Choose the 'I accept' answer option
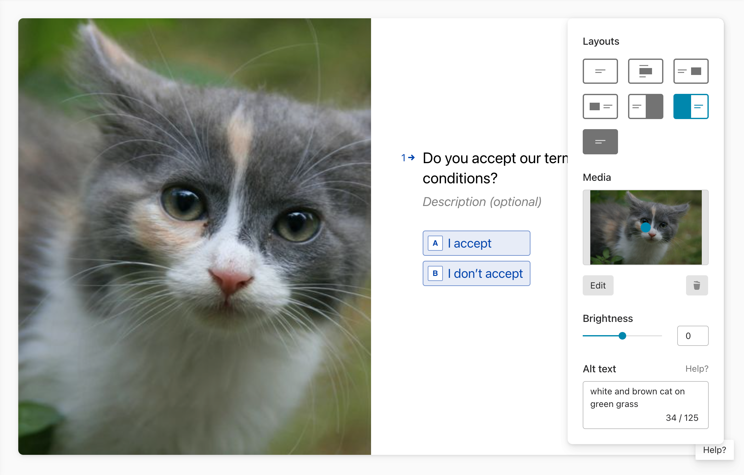The width and height of the screenshot is (744, 475). tap(476, 243)
